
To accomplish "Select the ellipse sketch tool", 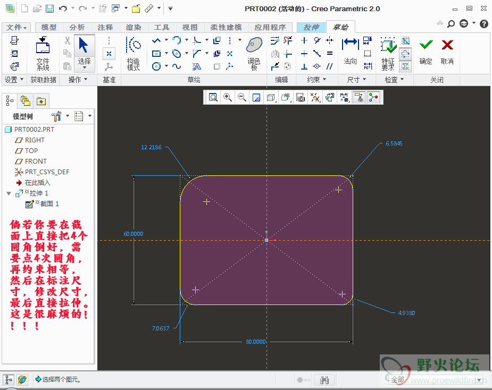I will (x=177, y=54).
